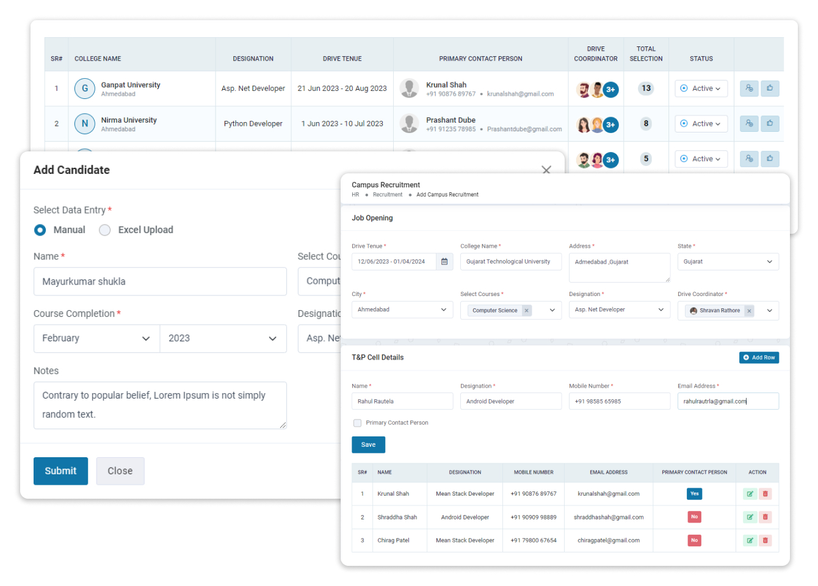Screen dimensions: 818x586
Task: Click the Notes text area
Action: coord(160,405)
